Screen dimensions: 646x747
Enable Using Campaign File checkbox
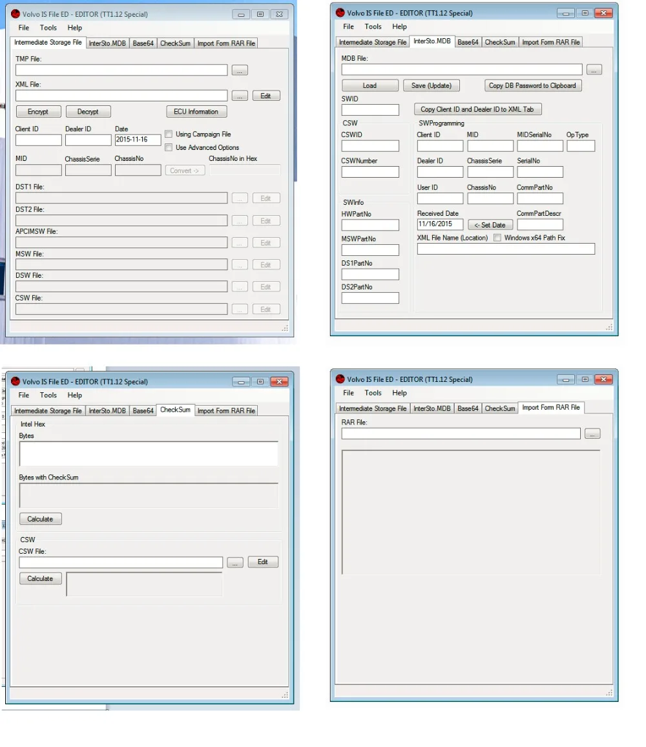169,134
